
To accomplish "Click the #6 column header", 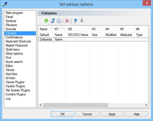I will click(141, 29).
